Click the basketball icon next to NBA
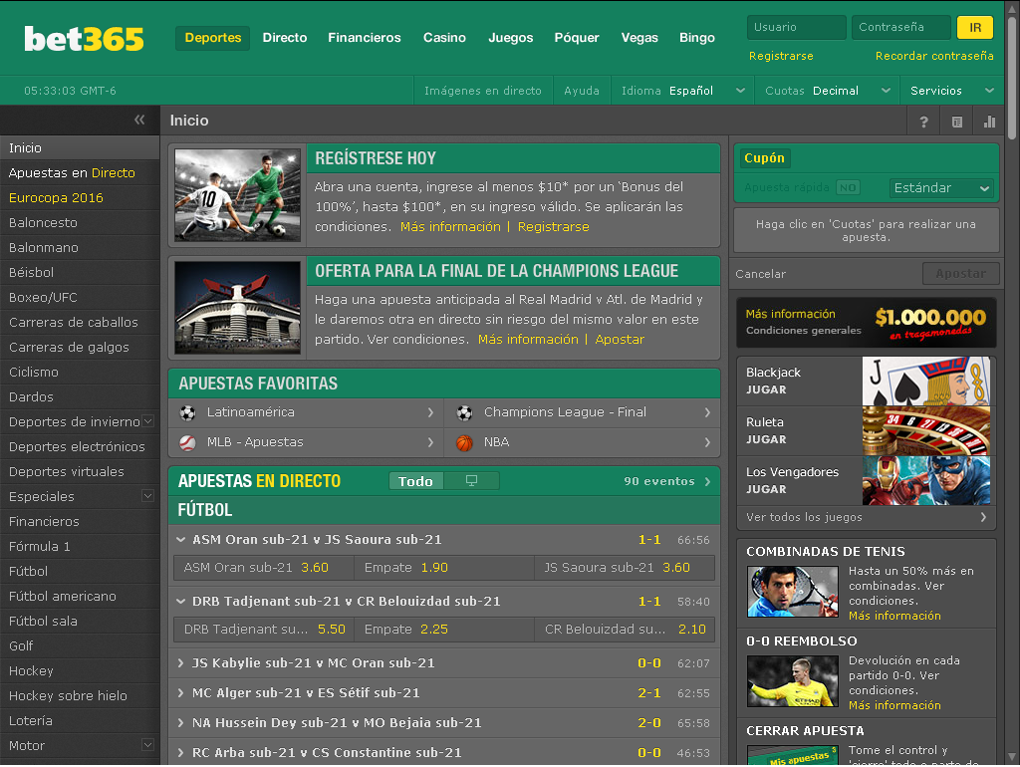 464,442
